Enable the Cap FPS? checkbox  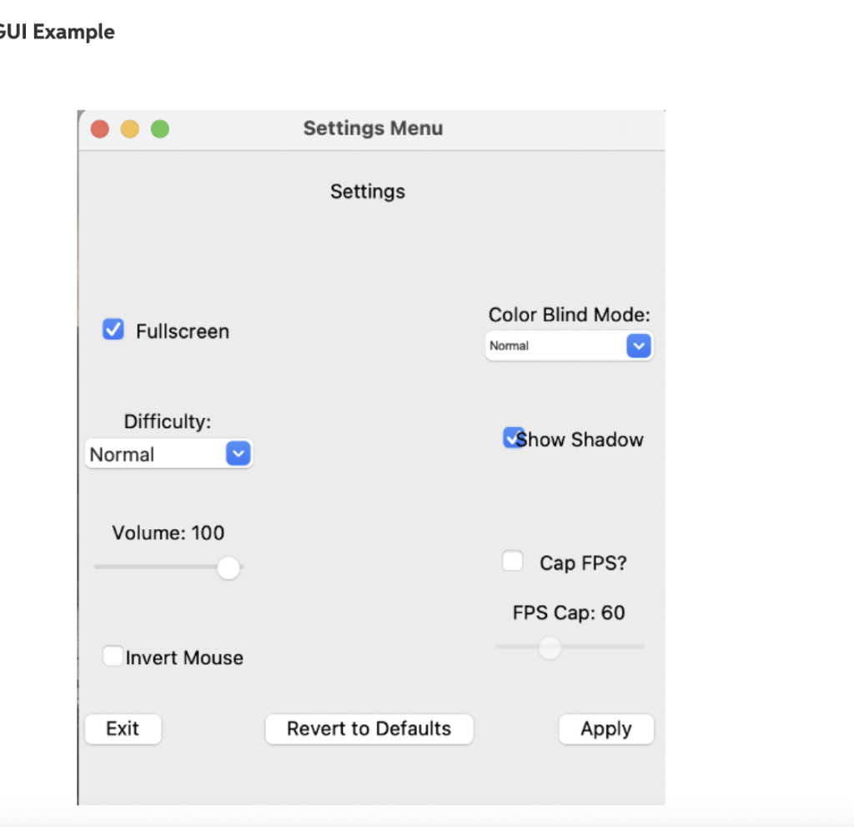pyautogui.click(x=513, y=562)
